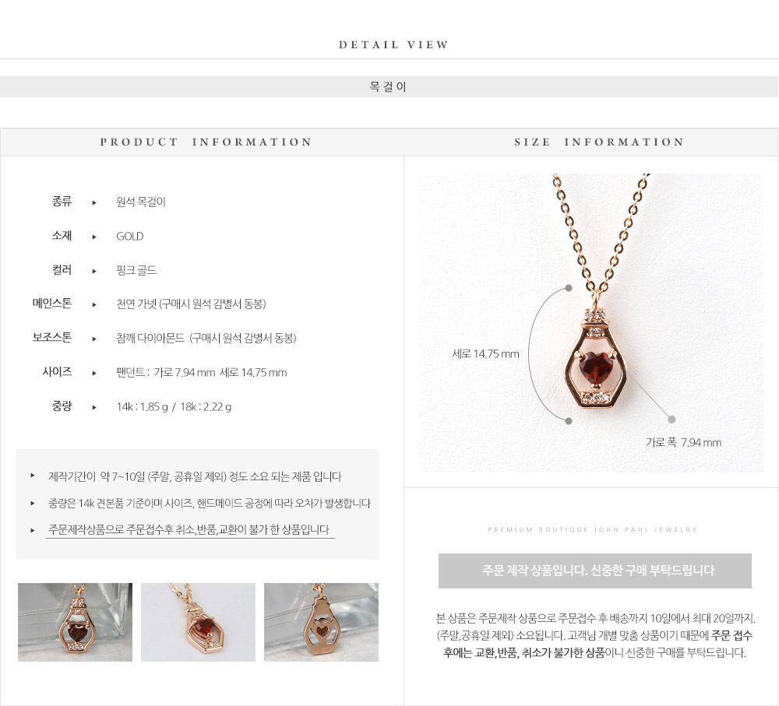The height and width of the screenshot is (706, 779).
Task: Click the arrow bullet next to 사이즈
Action: (94, 373)
